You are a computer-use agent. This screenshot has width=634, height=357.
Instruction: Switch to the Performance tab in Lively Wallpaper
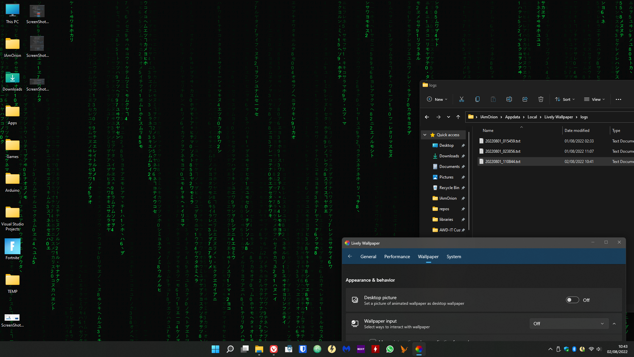tap(397, 257)
